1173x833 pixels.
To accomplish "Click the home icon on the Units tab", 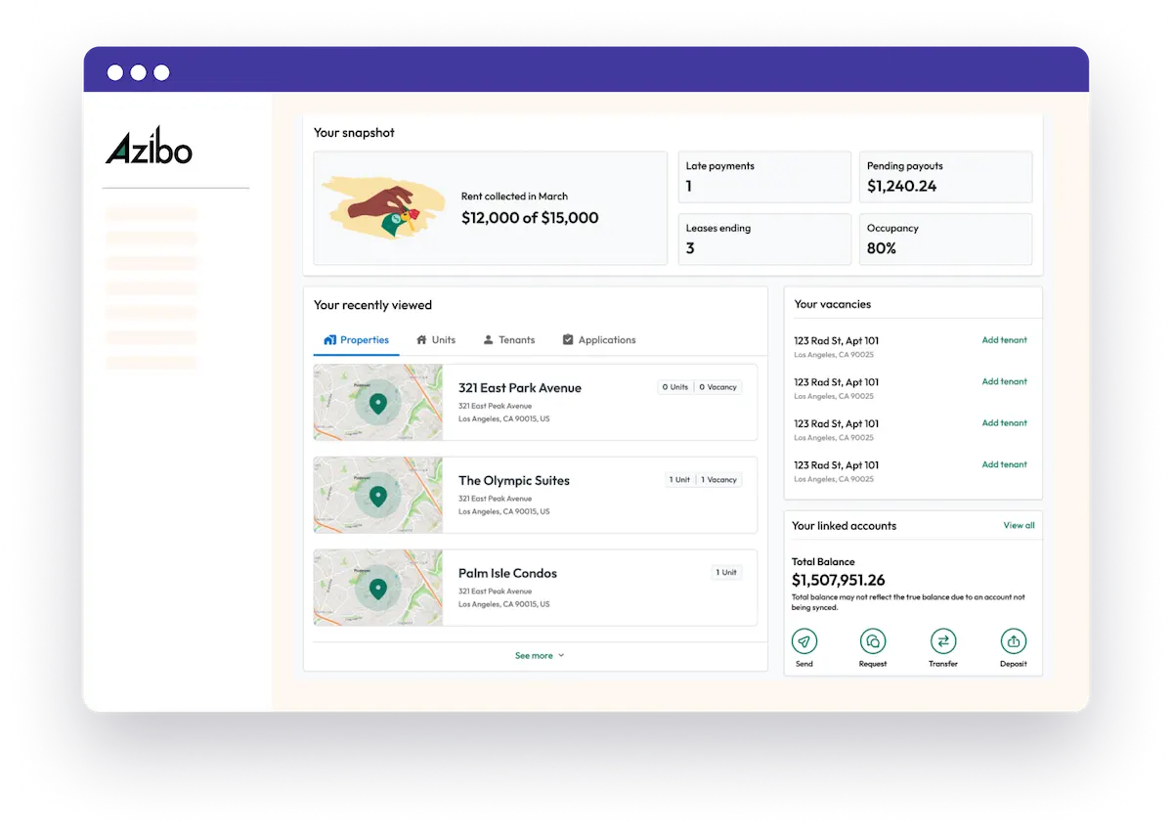I will coord(420,339).
